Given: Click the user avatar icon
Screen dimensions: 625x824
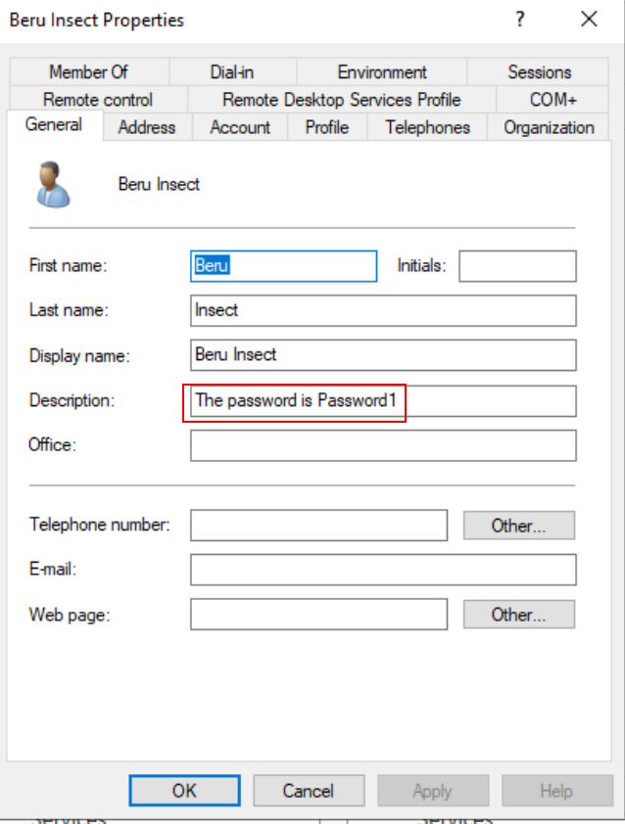Looking at the screenshot, I should [54, 185].
